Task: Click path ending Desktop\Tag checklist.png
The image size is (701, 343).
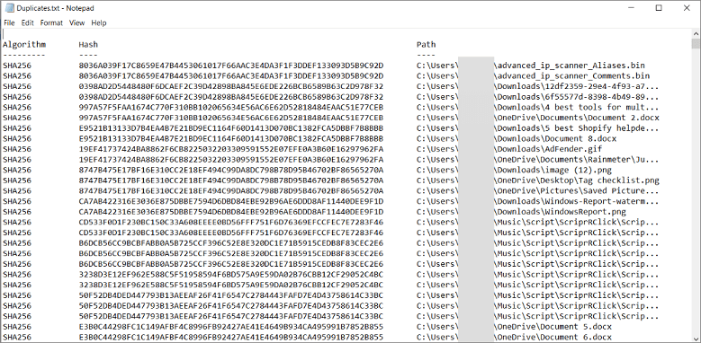Action: click(x=538, y=180)
